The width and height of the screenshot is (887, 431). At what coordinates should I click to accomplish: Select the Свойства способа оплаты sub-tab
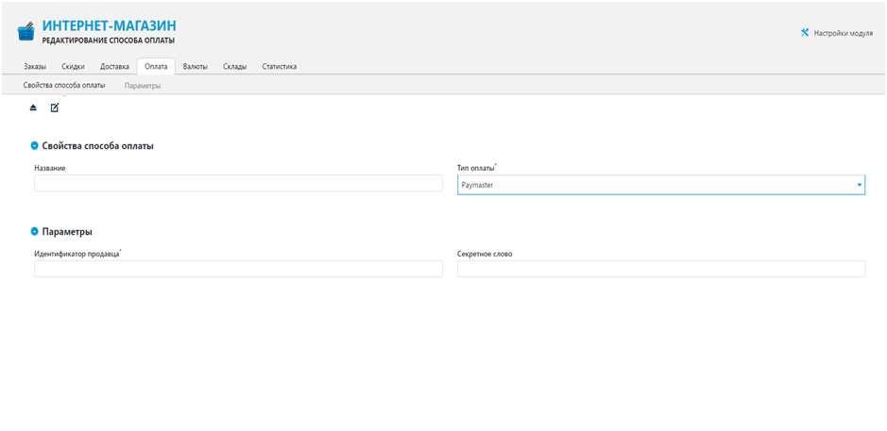coord(64,85)
